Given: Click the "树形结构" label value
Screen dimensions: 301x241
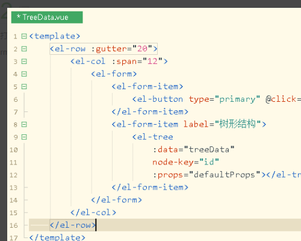Looking at the screenshot, I should (x=238, y=124).
